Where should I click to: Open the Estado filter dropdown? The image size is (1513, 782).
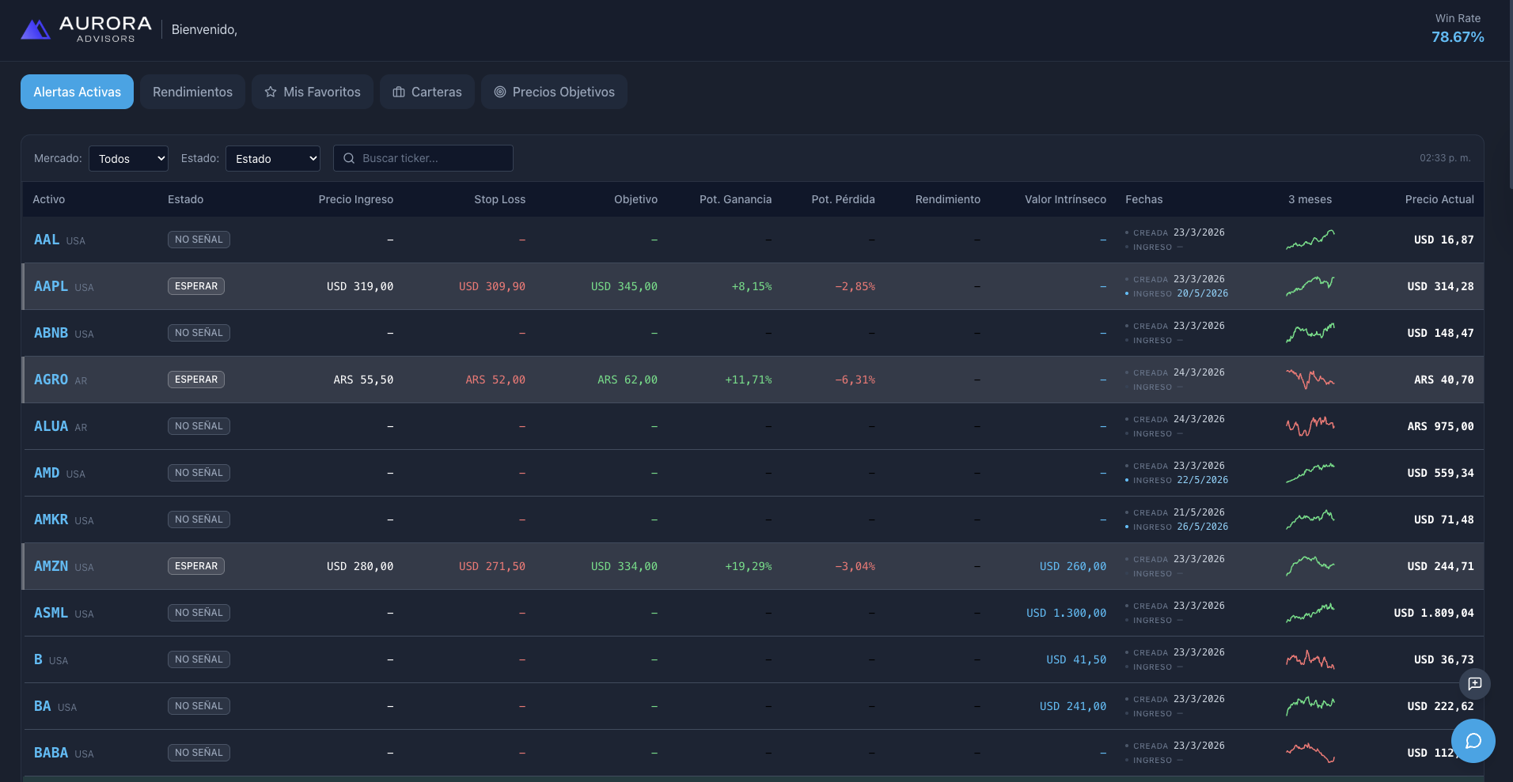click(x=273, y=158)
